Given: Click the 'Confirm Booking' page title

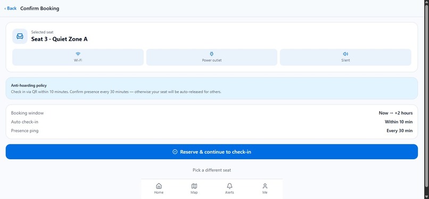Looking at the screenshot, I should pyautogui.click(x=40, y=8).
